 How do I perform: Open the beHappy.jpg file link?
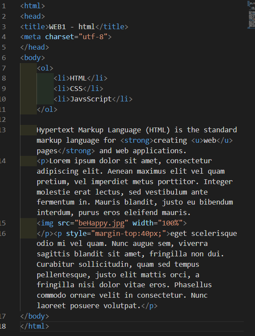pyautogui.click(x=101, y=223)
